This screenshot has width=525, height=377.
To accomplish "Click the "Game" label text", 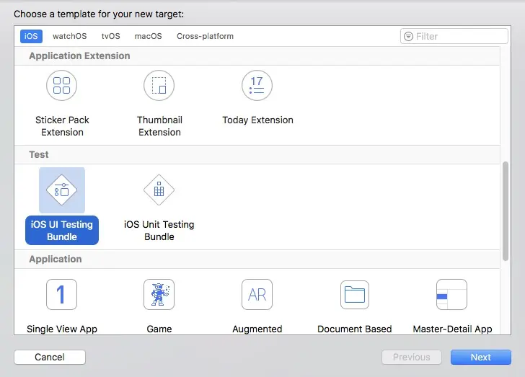I will click(159, 329).
